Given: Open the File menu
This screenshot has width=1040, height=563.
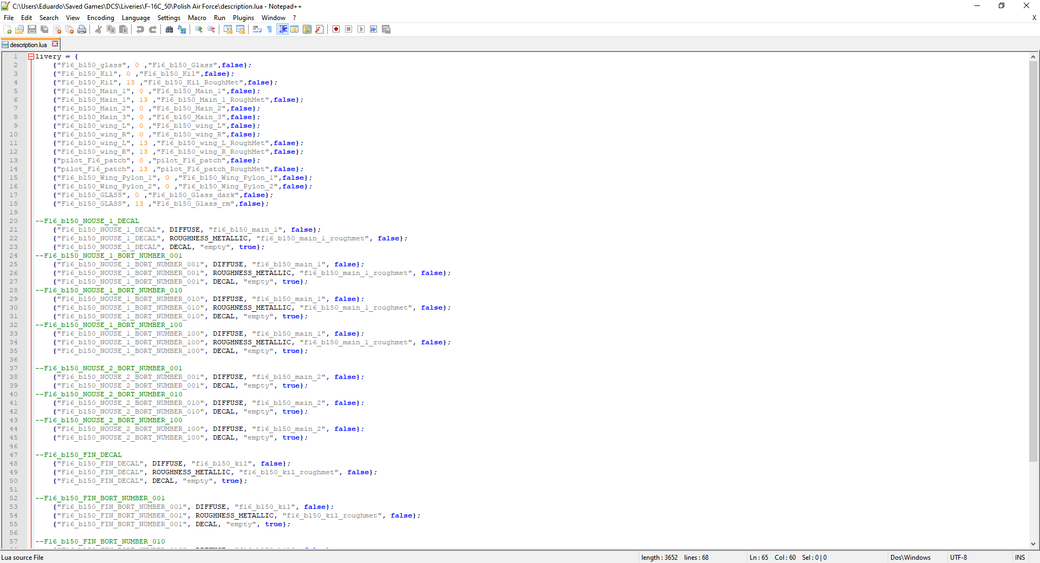Looking at the screenshot, I should [x=9, y=18].
